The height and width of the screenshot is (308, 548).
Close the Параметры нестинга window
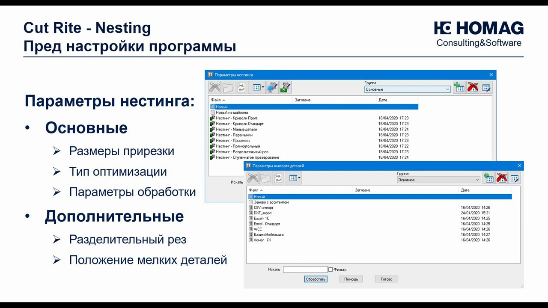coord(491,74)
